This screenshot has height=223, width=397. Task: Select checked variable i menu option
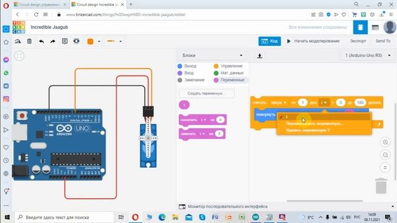click(x=324, y=116)
